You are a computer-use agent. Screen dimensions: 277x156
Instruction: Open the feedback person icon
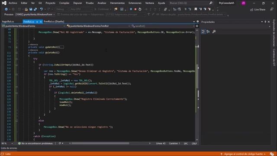pos(272,10)
